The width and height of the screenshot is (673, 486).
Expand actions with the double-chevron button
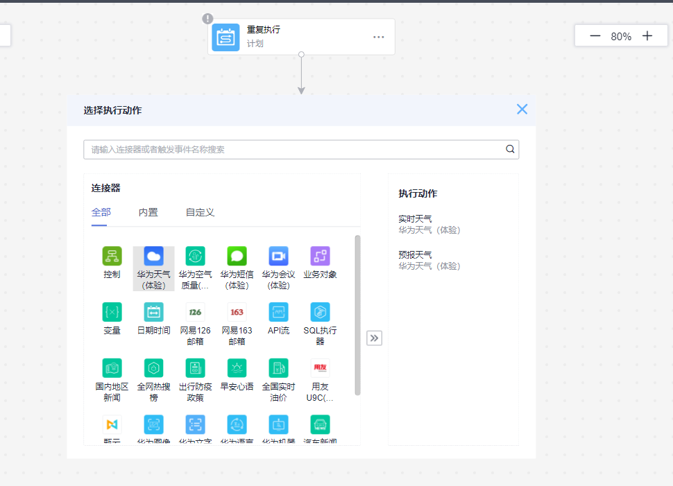pyautogui.click(x=374, y=338)
